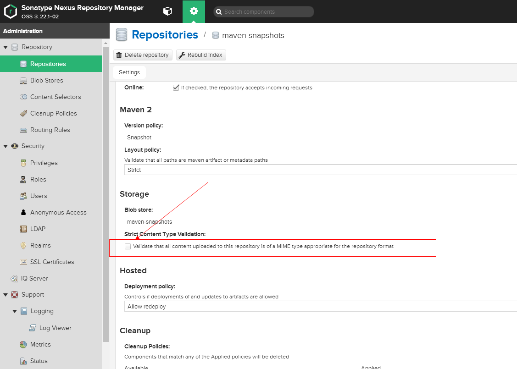Collapse the Repository sidebar section
The width and height of the screenshot is (517, 369).
pyautogui.click(x=5, y=47)
